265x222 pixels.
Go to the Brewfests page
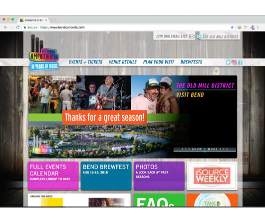pos(191,62)
